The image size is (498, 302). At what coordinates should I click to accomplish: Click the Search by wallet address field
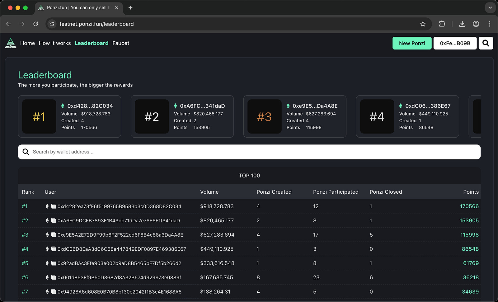pos(249,152)
